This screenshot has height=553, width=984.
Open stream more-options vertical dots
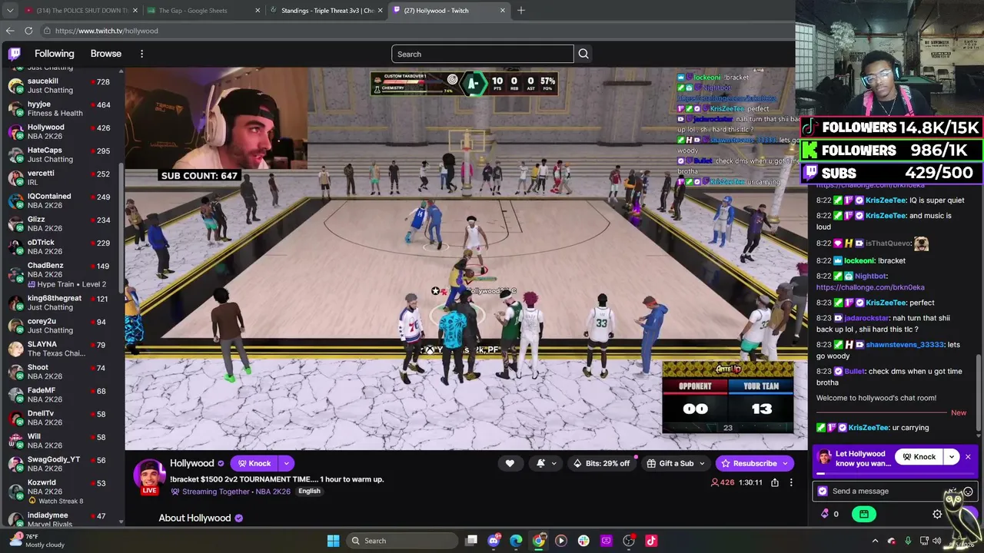[x=791, y=482]
